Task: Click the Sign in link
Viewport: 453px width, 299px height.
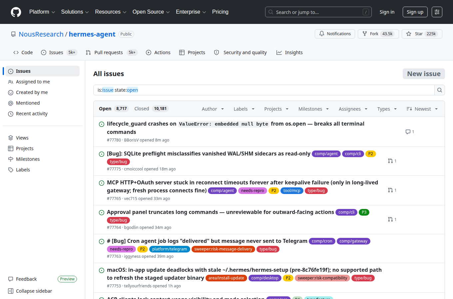Action: coord(387,12)
